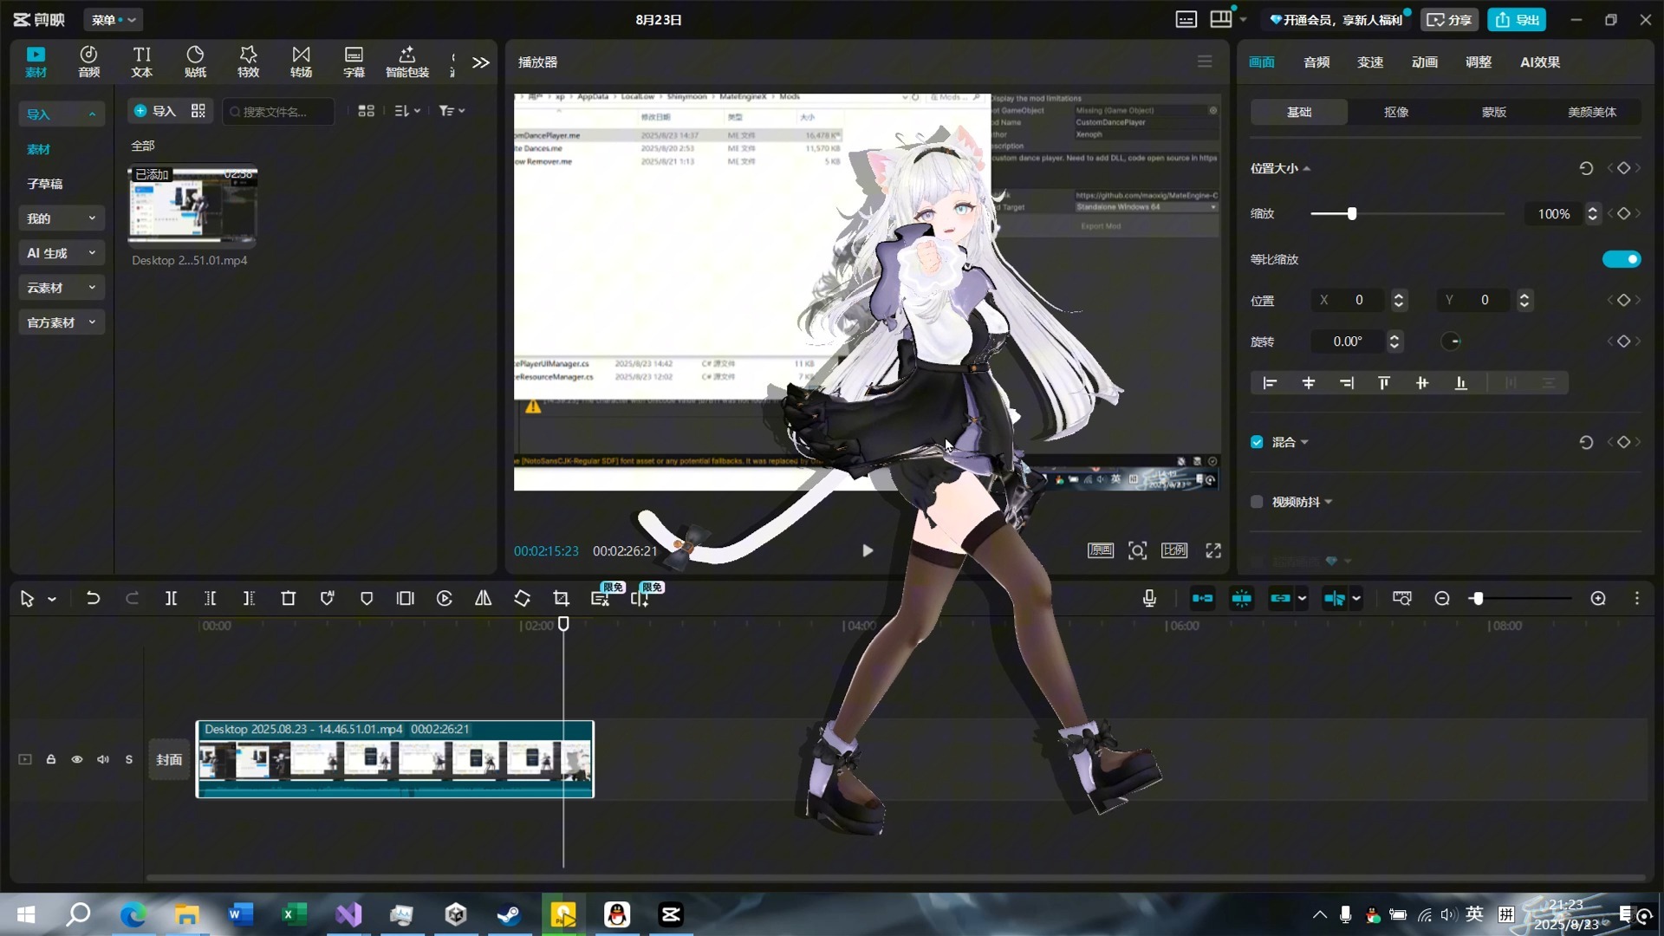Open the 文本 text tools panel
This screenshot has width=1664, height=936.
pos(142,62)
